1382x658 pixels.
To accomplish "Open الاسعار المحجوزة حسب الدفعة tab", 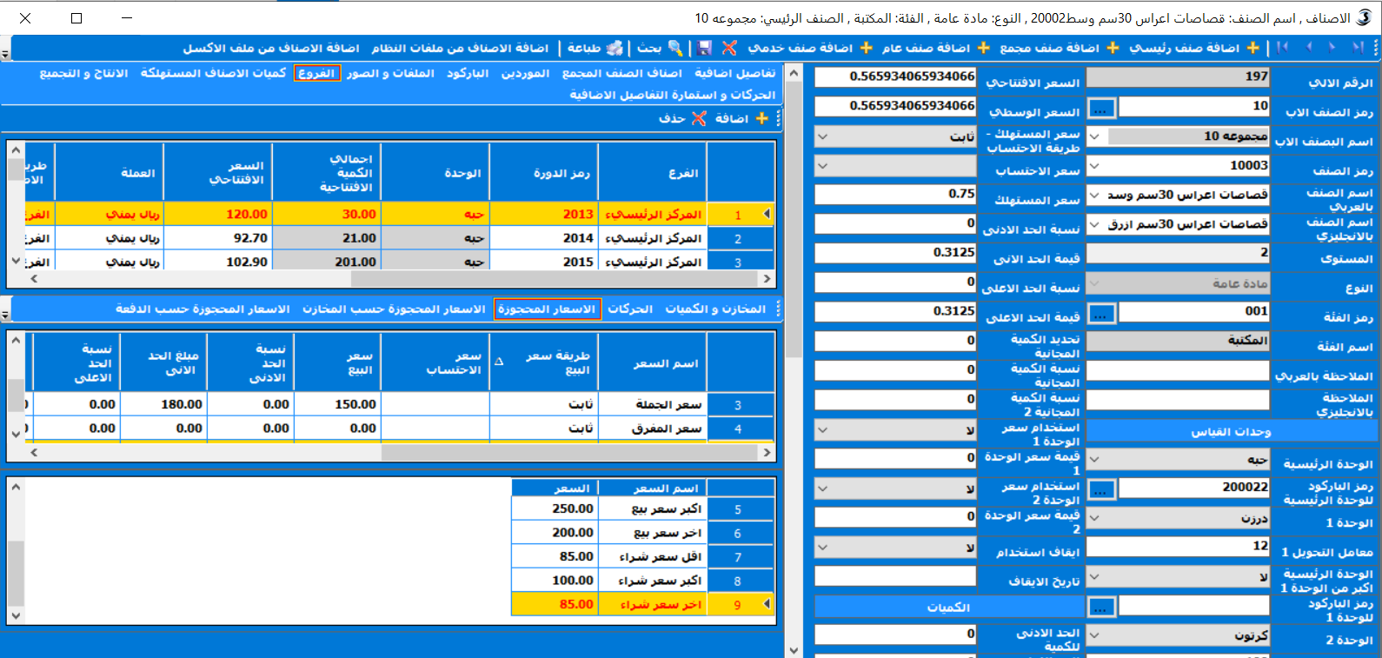I will [203, 309].
